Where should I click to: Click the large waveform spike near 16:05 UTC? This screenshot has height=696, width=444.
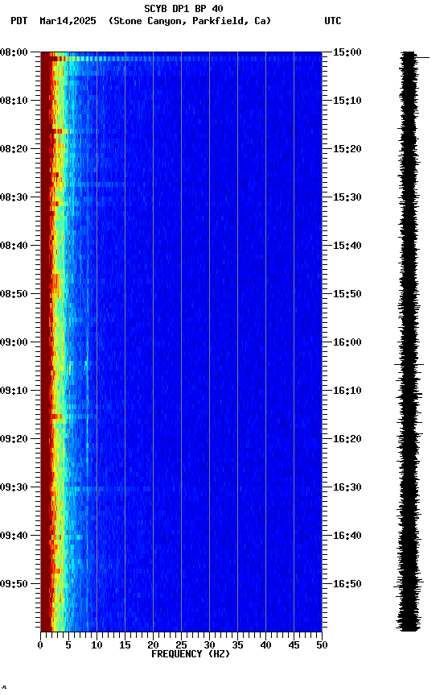click(409, 364)
